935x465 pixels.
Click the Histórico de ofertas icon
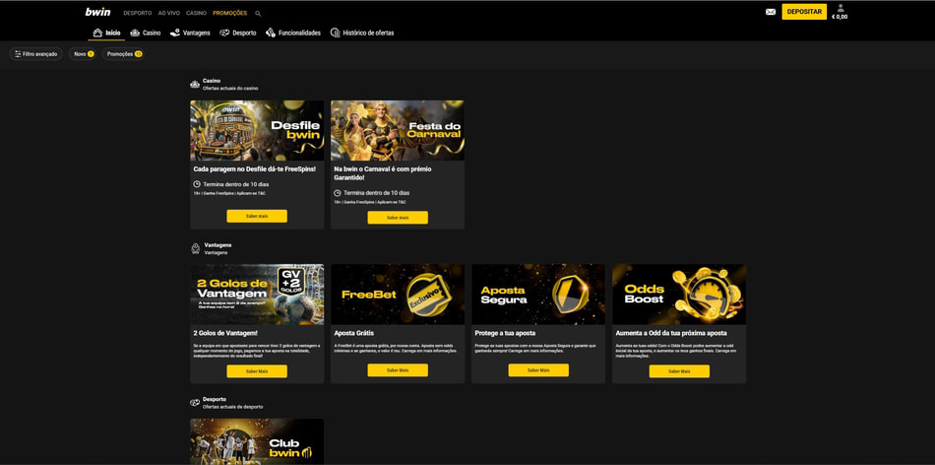(335, 33)
